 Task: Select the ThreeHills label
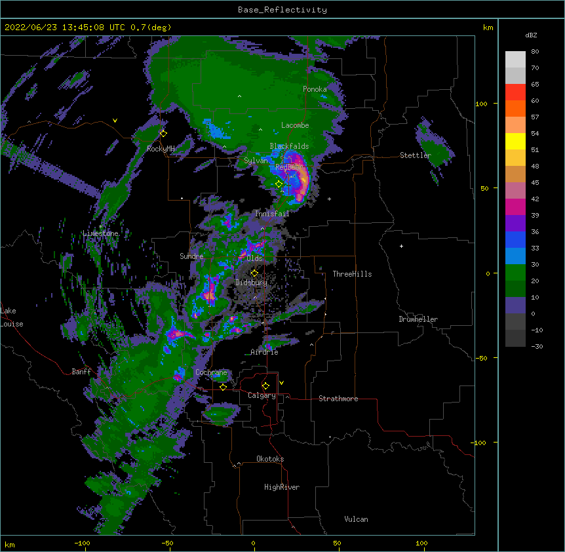[x=352, y=274]
